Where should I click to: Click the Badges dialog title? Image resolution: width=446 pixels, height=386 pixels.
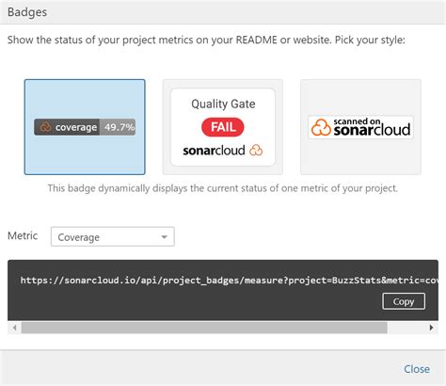click(27, 12)
